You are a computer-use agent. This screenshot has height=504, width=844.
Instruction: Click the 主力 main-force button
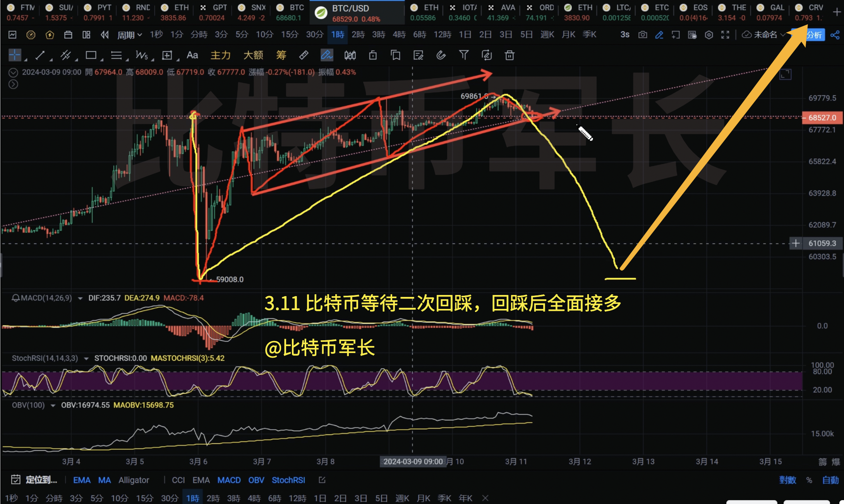pyautogui.click(x=220, y=55)
